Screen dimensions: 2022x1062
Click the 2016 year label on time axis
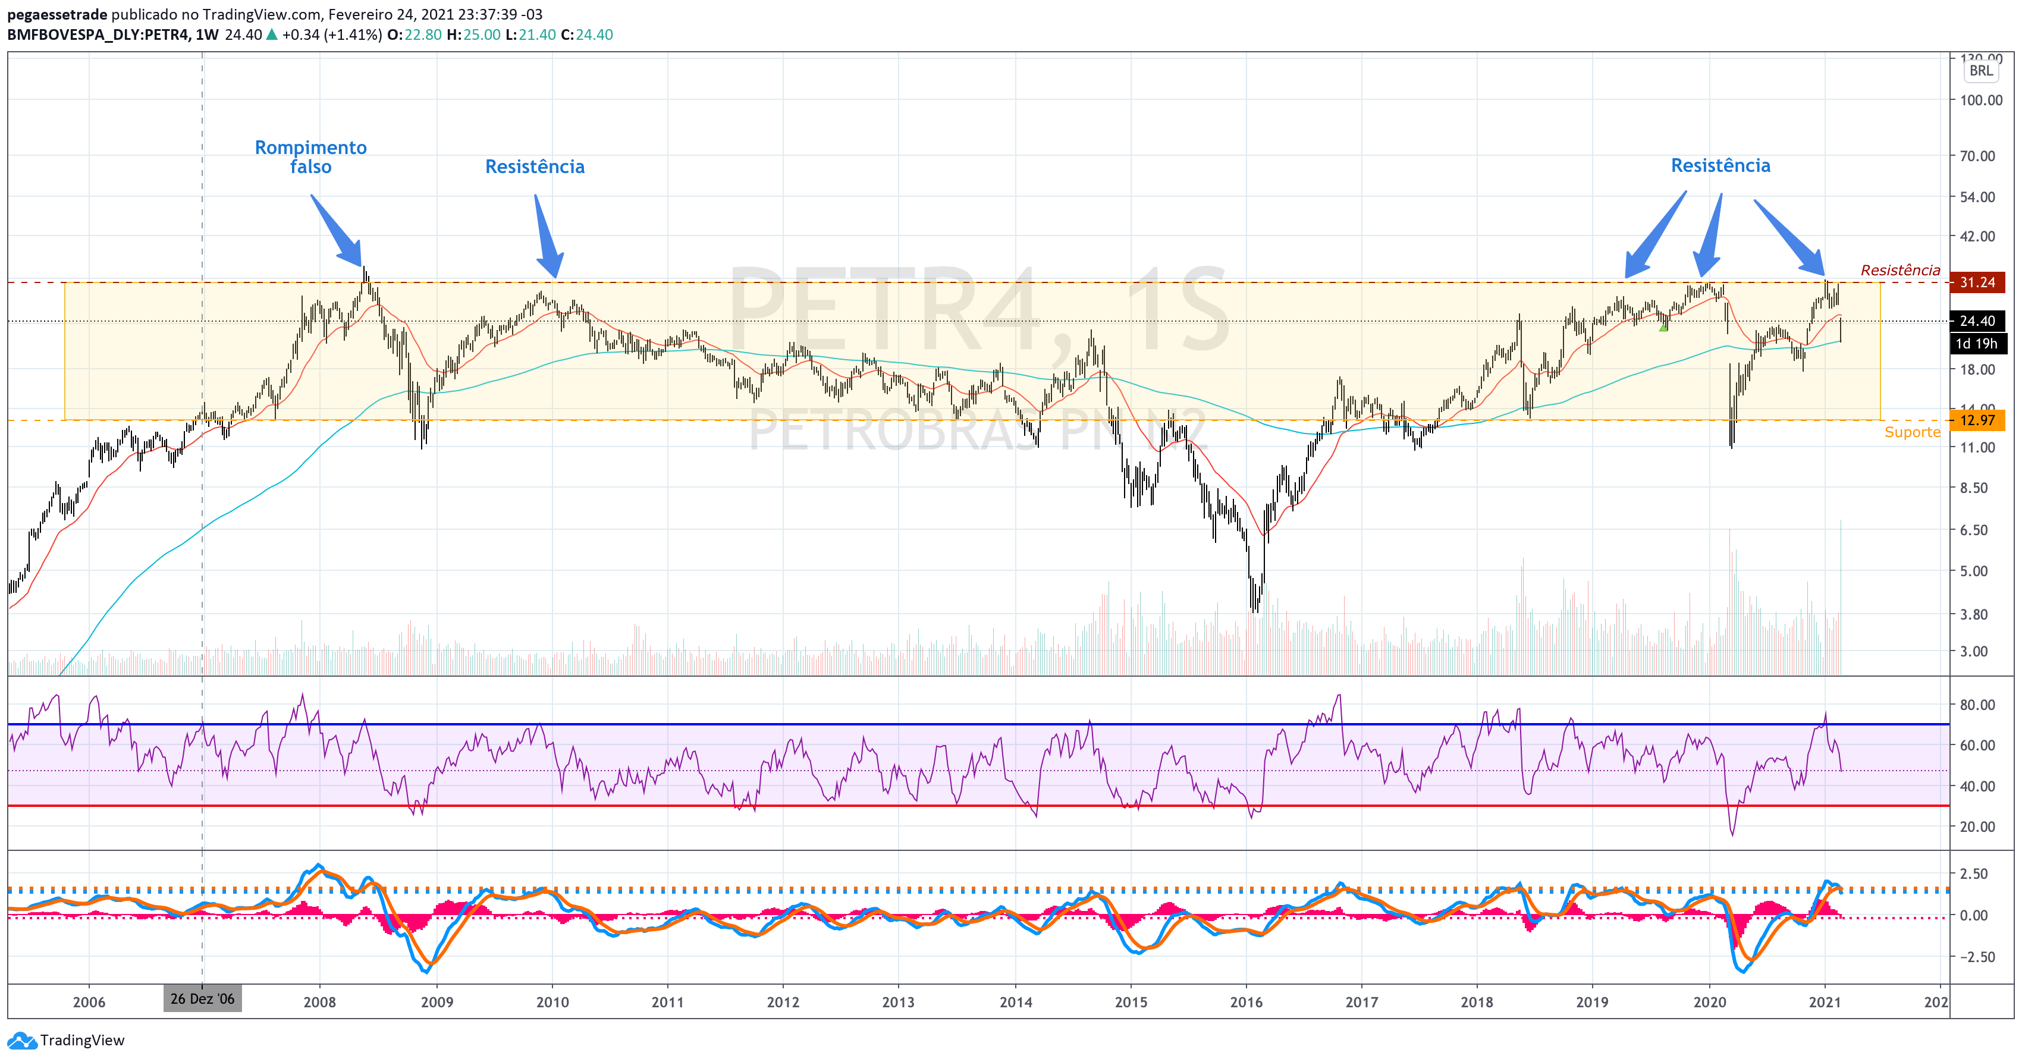click(x=1247, y=1003)
